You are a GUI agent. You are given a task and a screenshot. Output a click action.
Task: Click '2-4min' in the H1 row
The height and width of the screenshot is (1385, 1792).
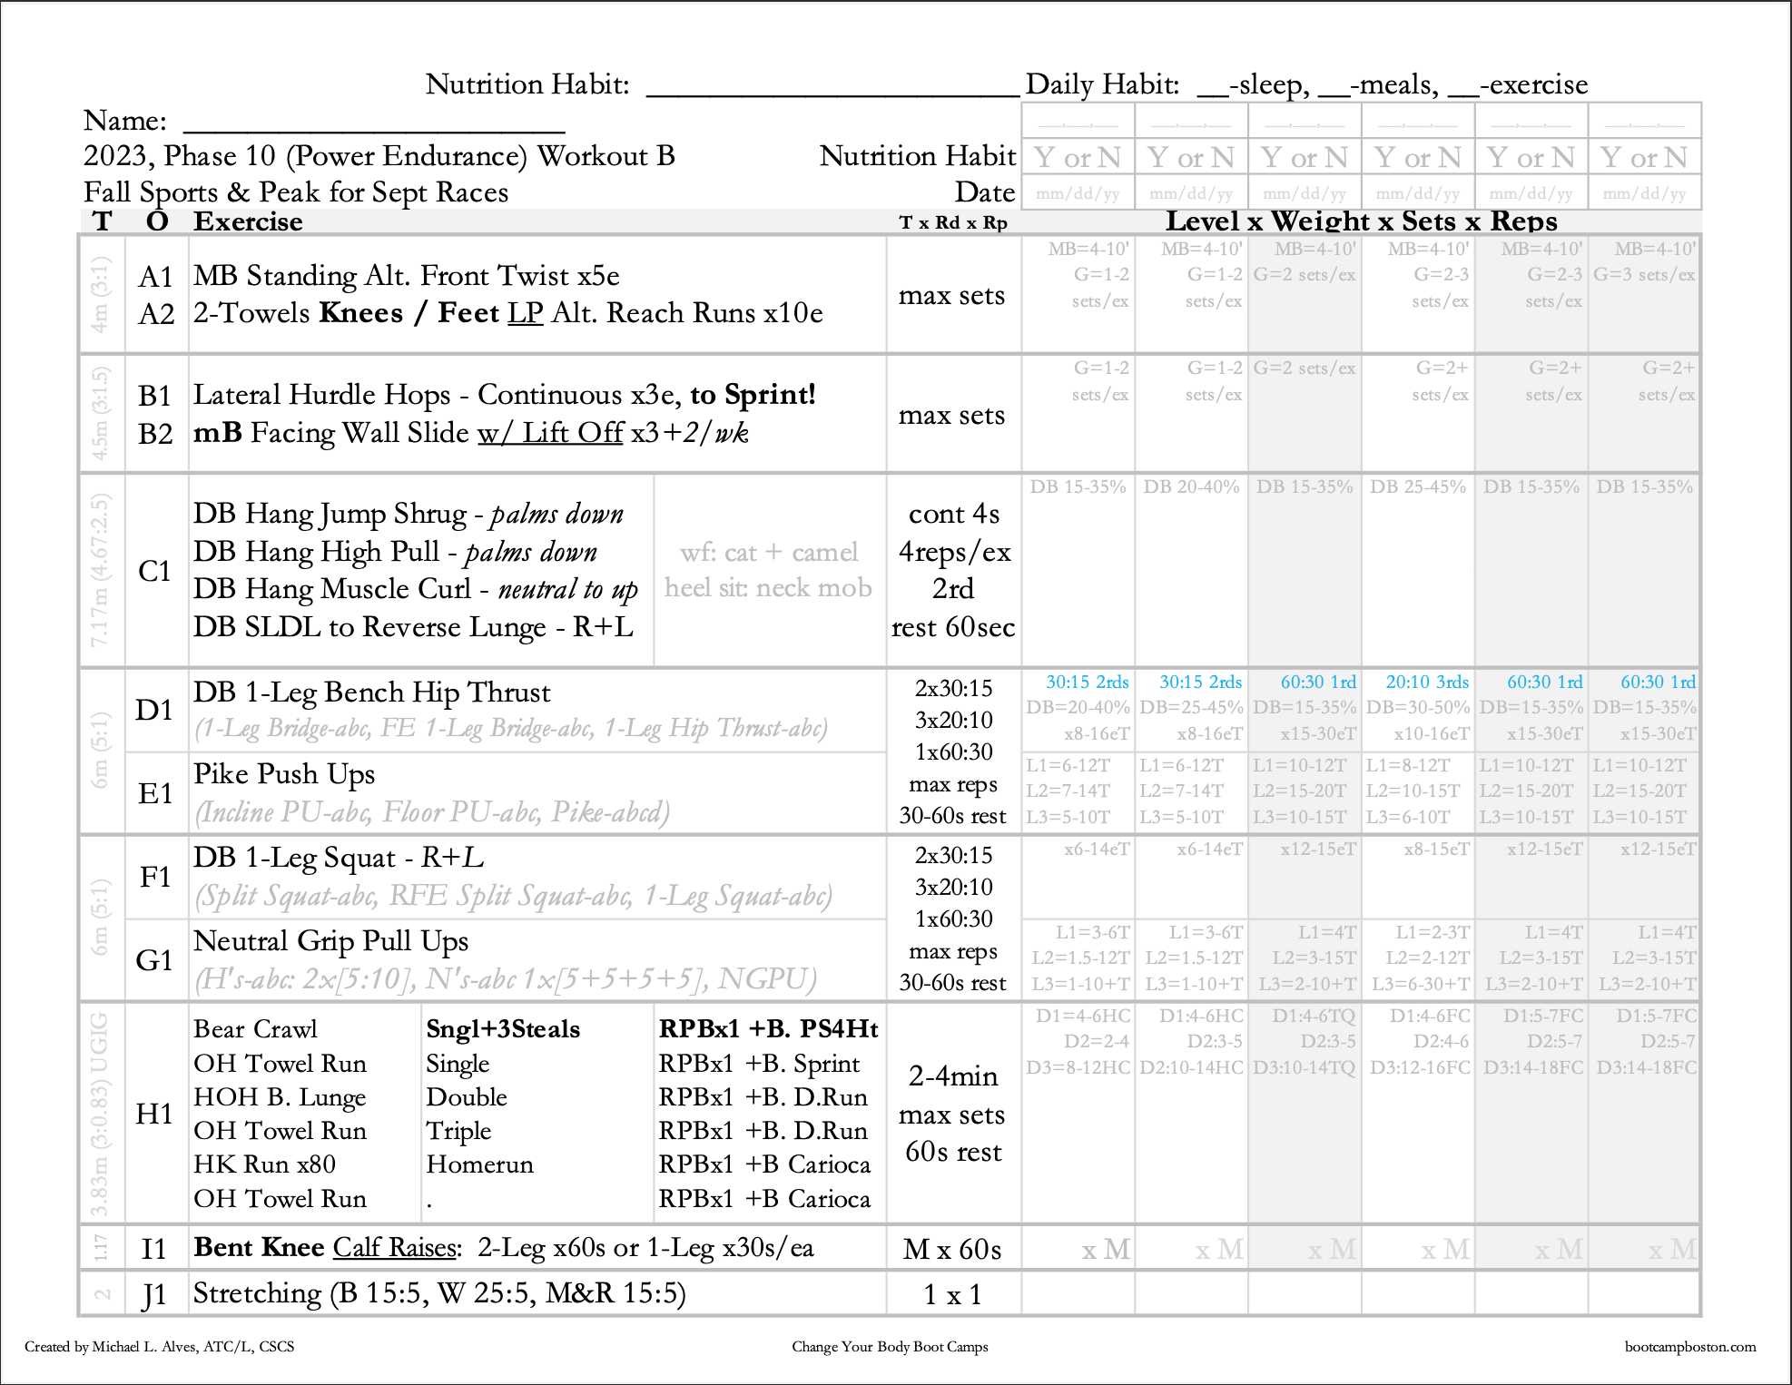coord(953,1076)
